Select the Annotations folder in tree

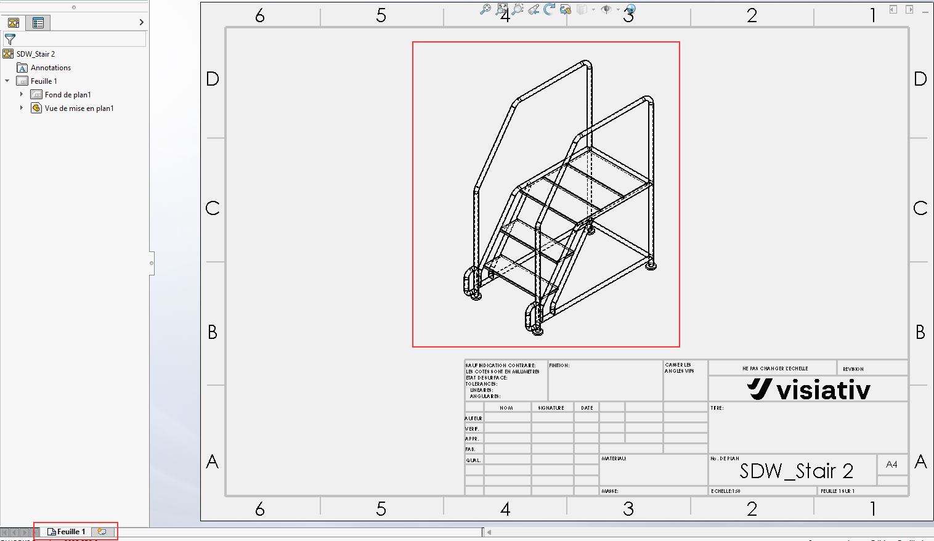click(x=51, y=68)
